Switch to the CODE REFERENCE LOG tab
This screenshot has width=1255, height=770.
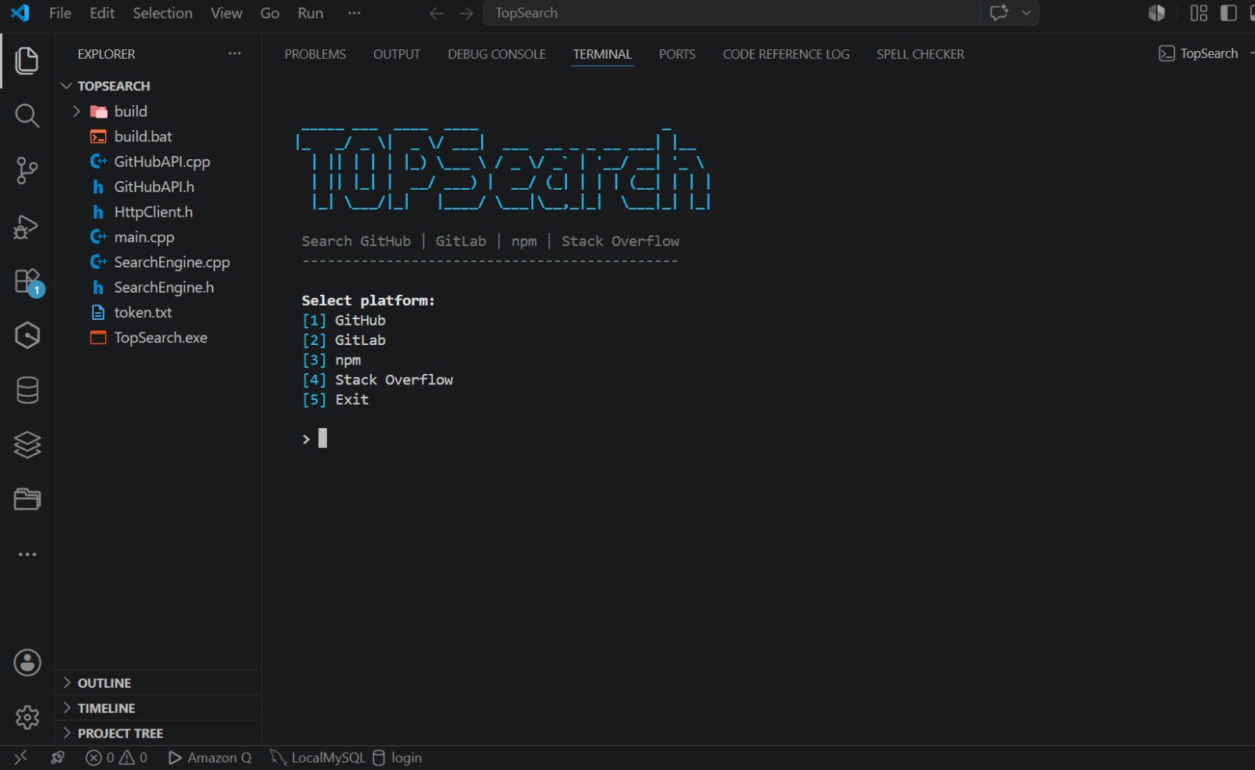point(786,54)
